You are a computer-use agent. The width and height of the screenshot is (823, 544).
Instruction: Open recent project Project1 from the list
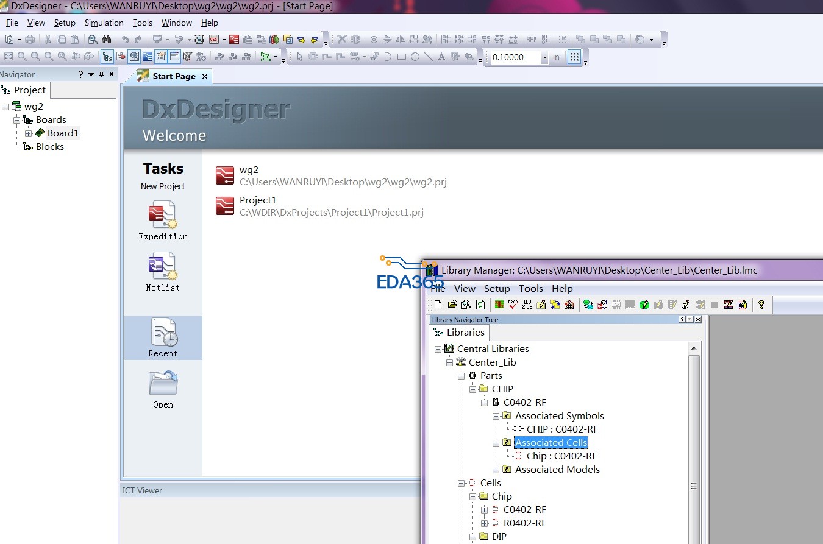click(319, 206)
